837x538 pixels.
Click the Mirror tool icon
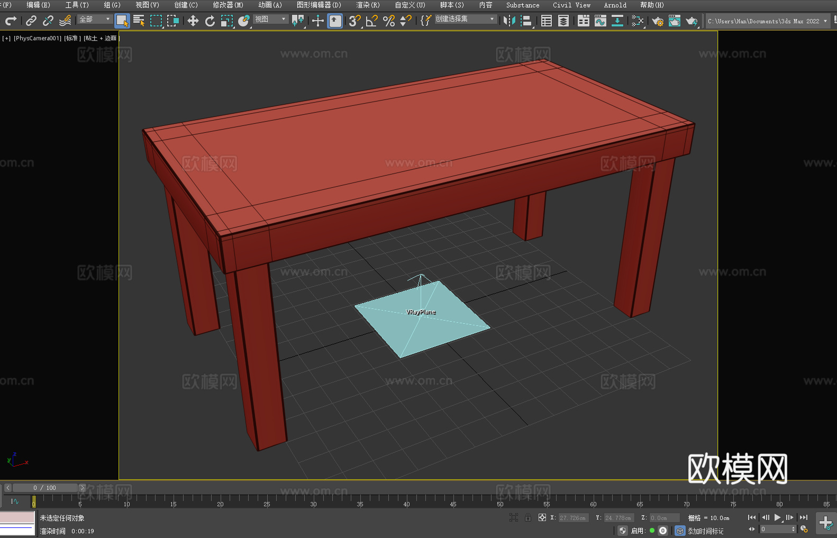click(x=510, y=21)
